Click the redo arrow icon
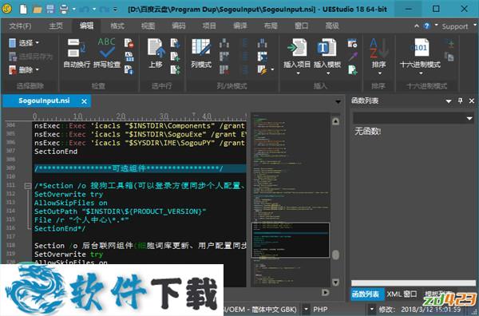The height and width of the screenshot is (316, 479). tap(104, 9)
